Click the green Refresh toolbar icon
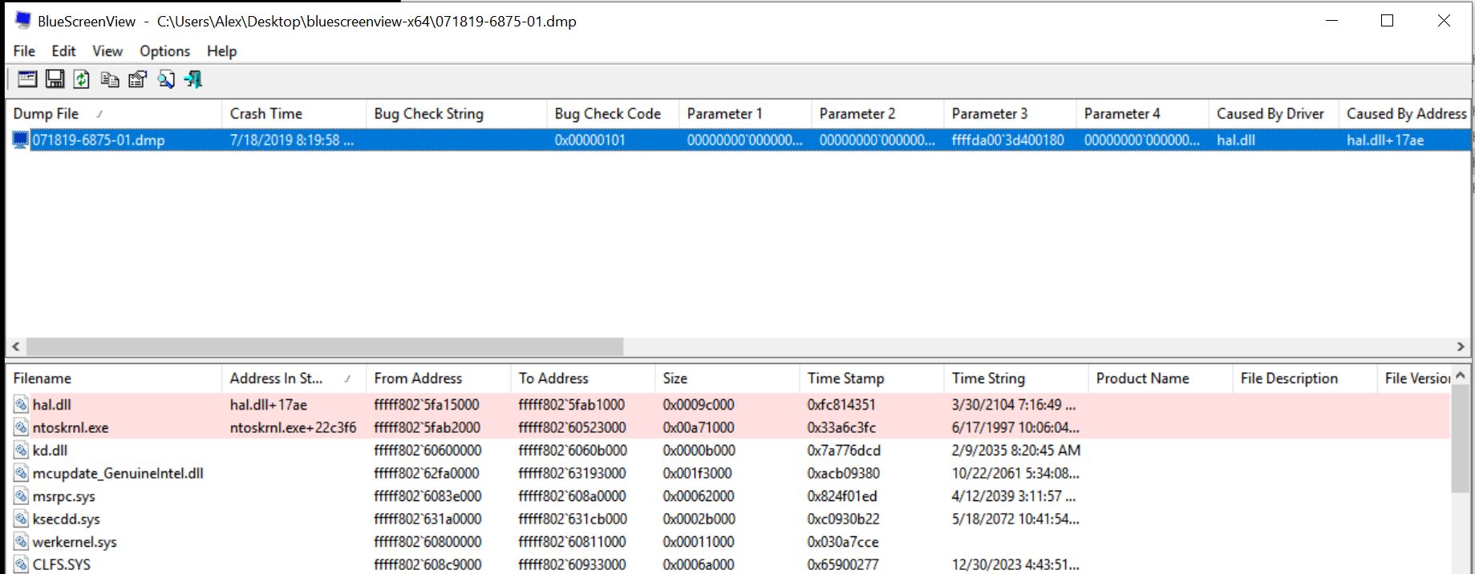Viewport: 1475px width, 574px height. point(82,79)
